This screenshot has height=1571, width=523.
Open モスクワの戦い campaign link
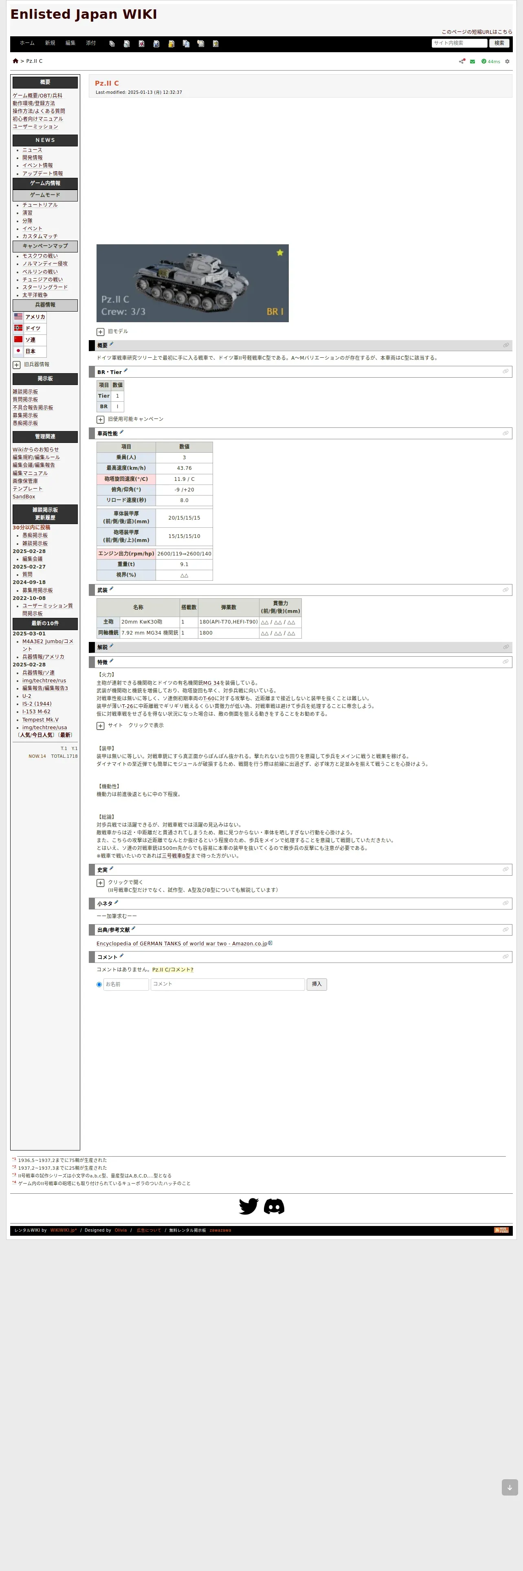click(40, 256)
